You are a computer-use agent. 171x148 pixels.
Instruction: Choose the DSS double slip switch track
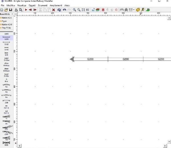coord(6,144)
